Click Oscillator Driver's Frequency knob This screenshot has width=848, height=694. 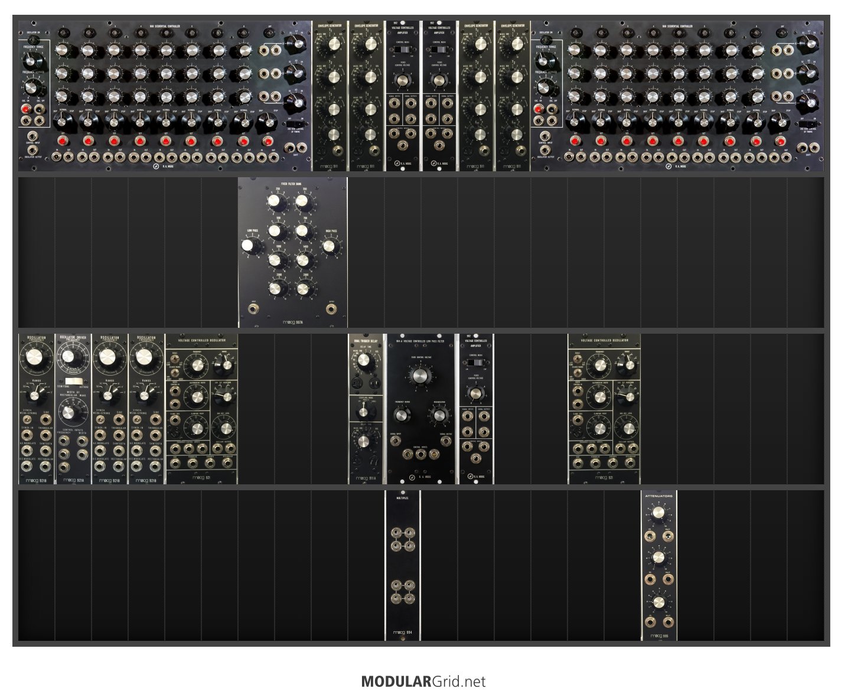point(71,356)
